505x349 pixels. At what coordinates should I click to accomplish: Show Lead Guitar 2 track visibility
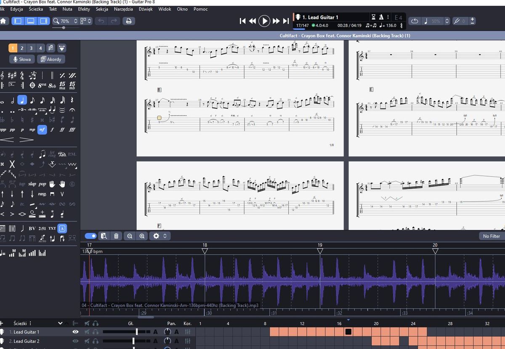(x=75, y=341)
